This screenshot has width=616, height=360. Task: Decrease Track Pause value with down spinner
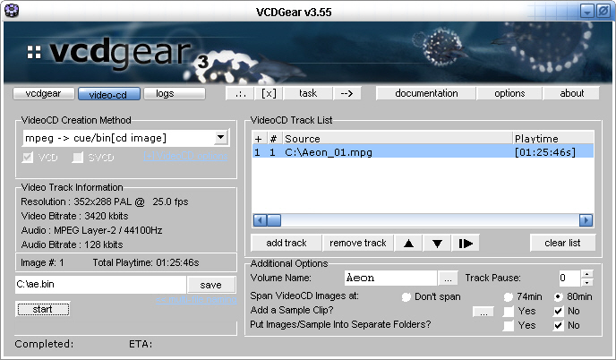coord(587,283)
